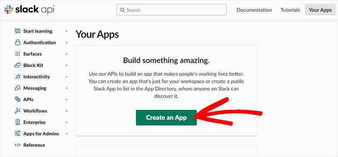This screenshot has height=157, width=338.
Task: Click the 'Your Apps' page heading
Action: (97, 34)
